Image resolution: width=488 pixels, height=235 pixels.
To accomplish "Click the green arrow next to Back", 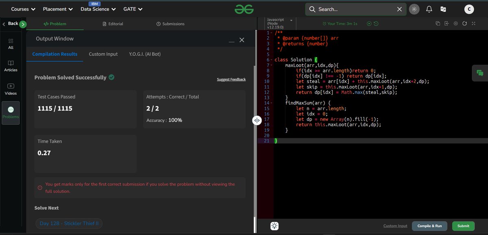I will tap(23, 24).
